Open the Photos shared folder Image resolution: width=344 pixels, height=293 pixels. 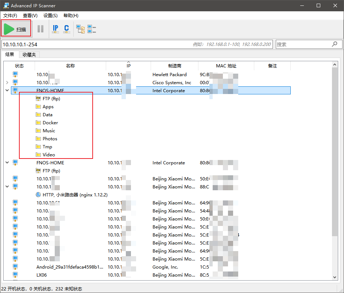click(50, 139)
